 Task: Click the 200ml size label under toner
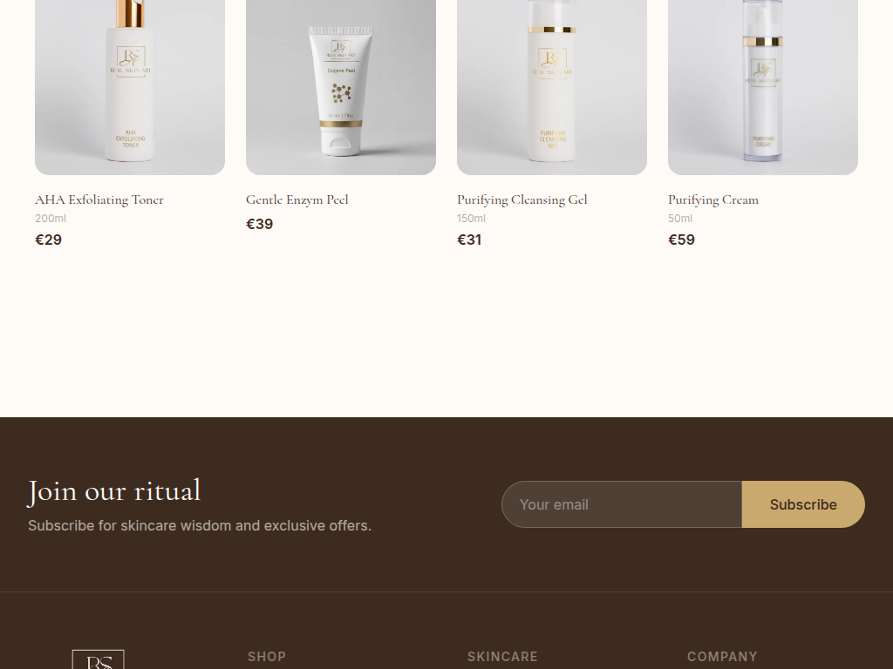pos(51,219)
